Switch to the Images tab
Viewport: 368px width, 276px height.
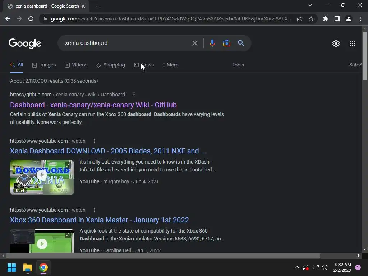click(x=44, y=65)
